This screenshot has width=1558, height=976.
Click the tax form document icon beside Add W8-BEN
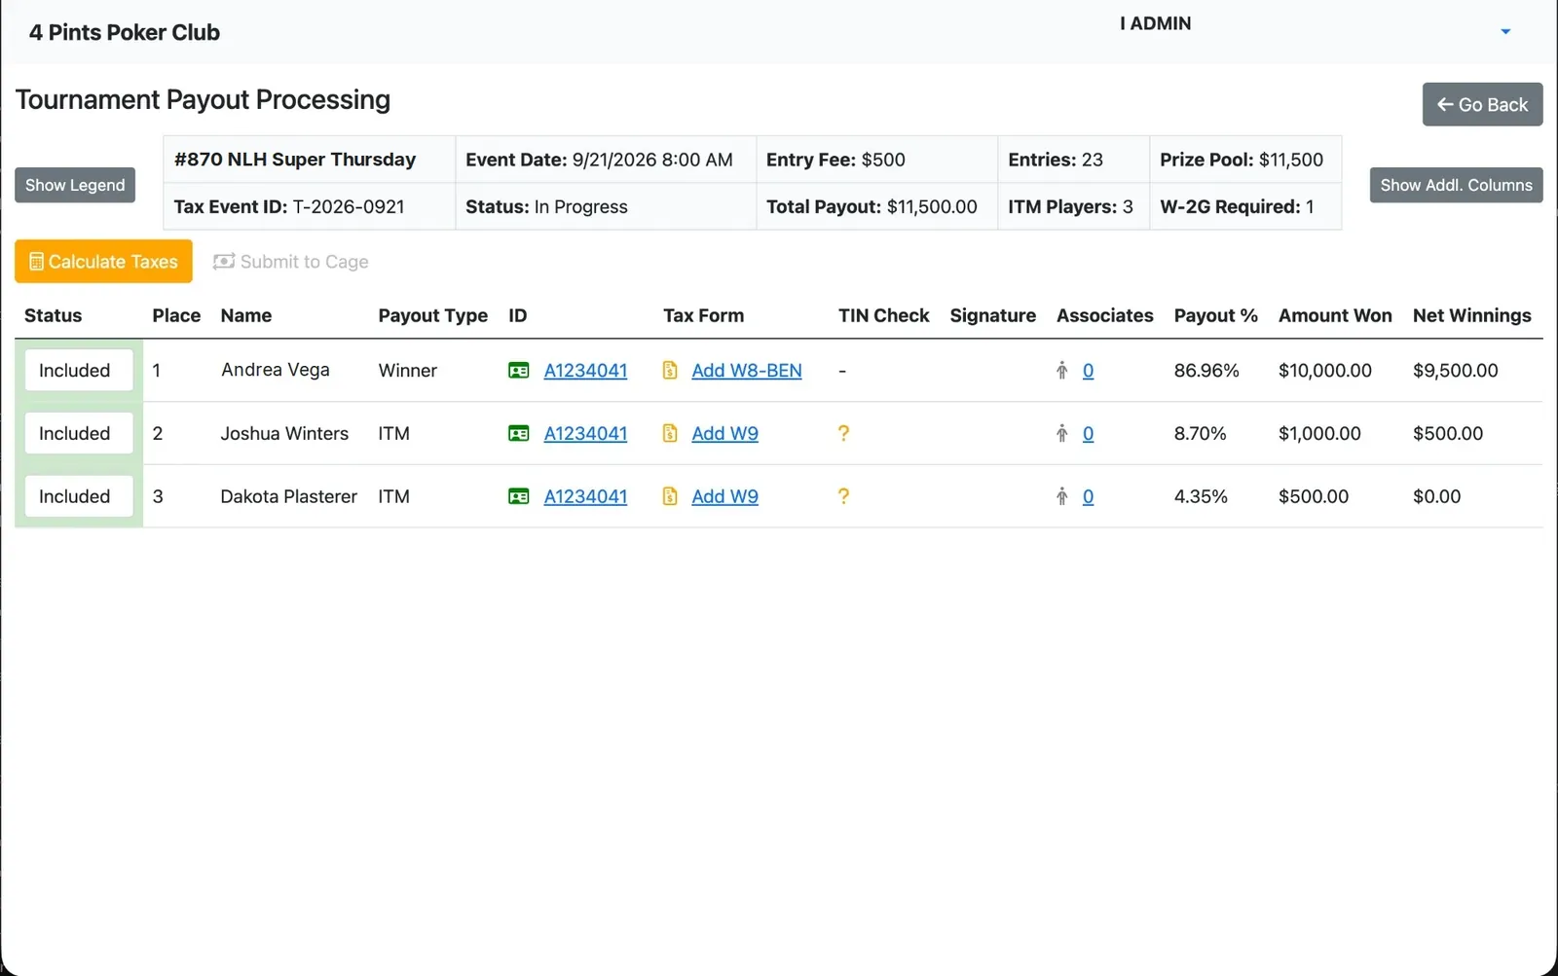[670, 371]
